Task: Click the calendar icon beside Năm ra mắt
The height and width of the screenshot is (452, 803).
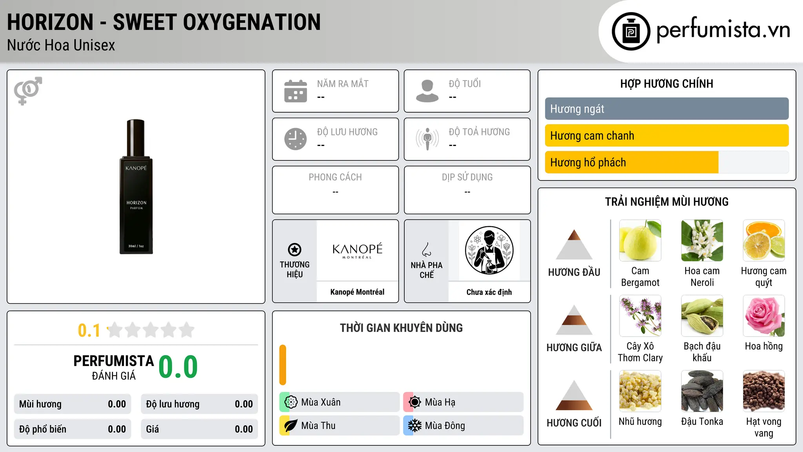Action: point(296,91)
